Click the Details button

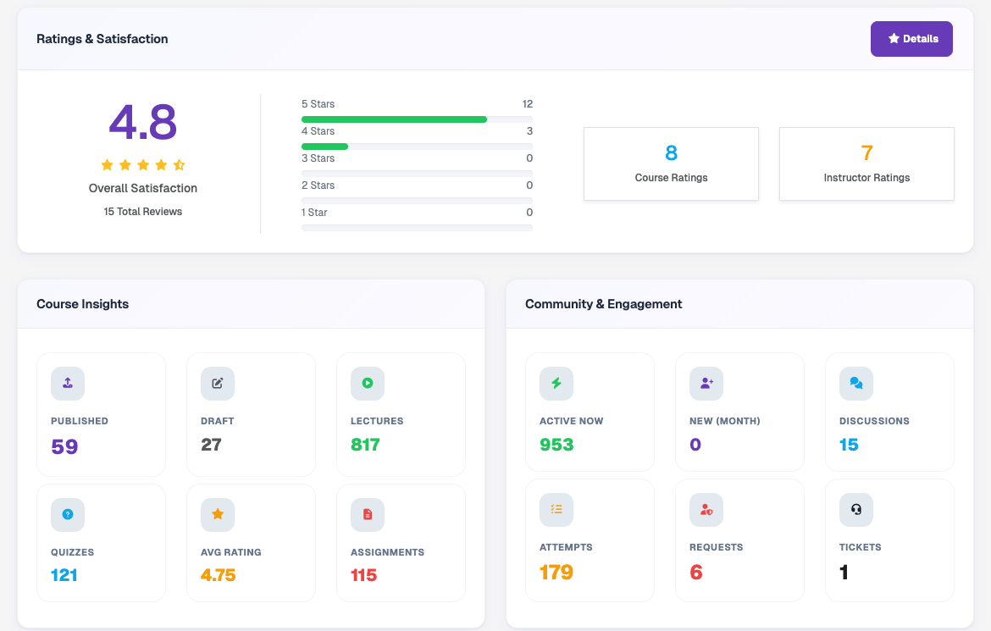click(x=911, y=39)
